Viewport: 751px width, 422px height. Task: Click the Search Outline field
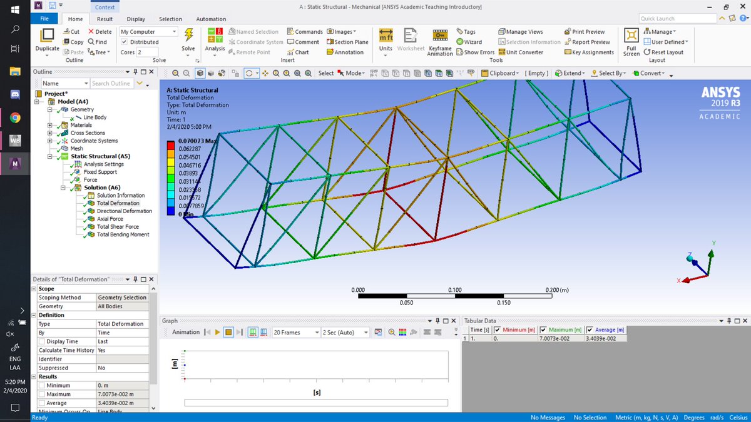click(111, 83)
